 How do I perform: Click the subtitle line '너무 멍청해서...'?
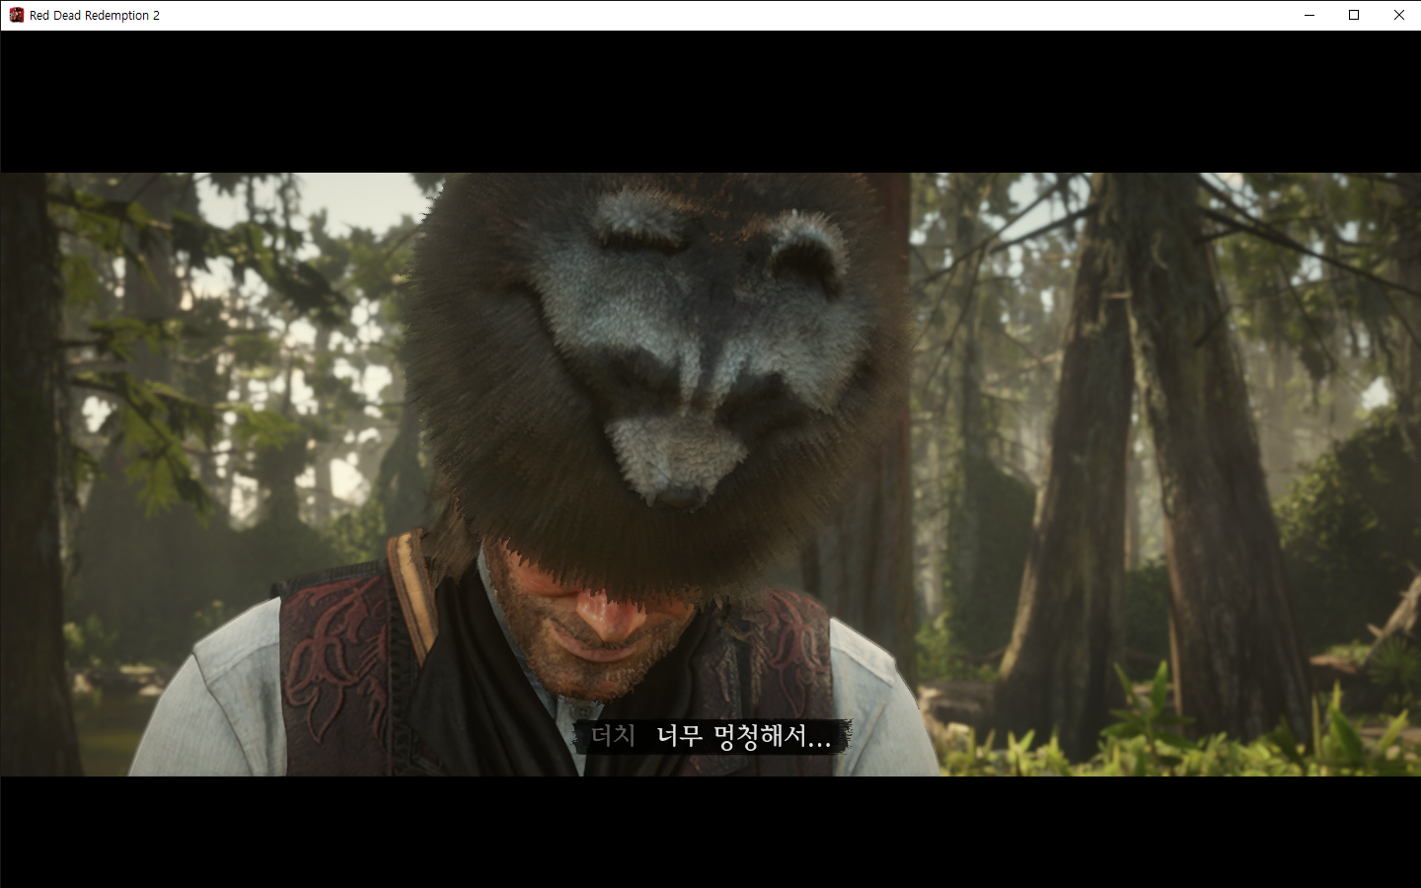[744, 736]
